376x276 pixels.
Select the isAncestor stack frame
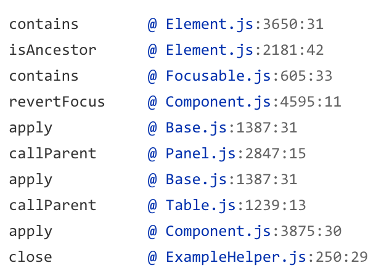click(53, 51)
